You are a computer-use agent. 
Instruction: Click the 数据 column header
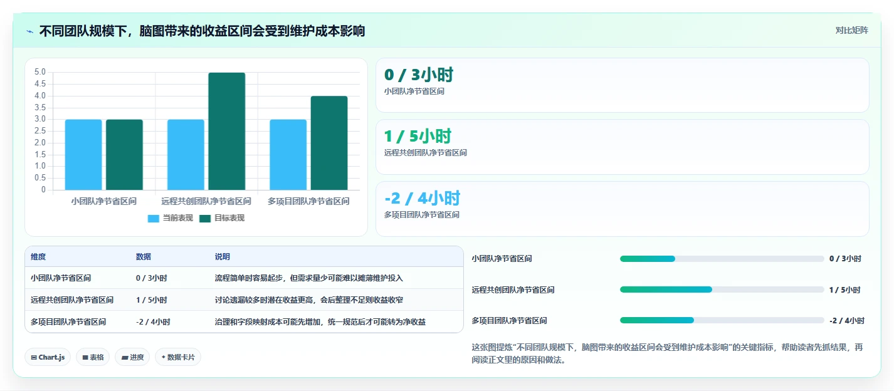coord(143,257)
